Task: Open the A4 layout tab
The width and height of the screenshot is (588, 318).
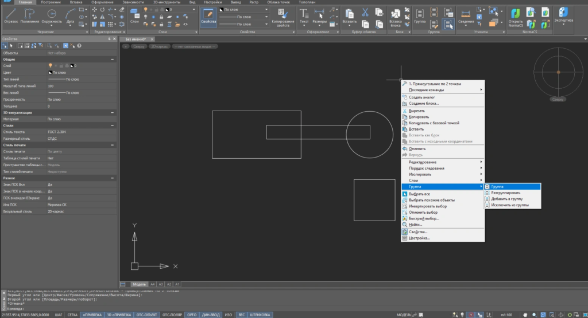Action: (x=153, y=284)
